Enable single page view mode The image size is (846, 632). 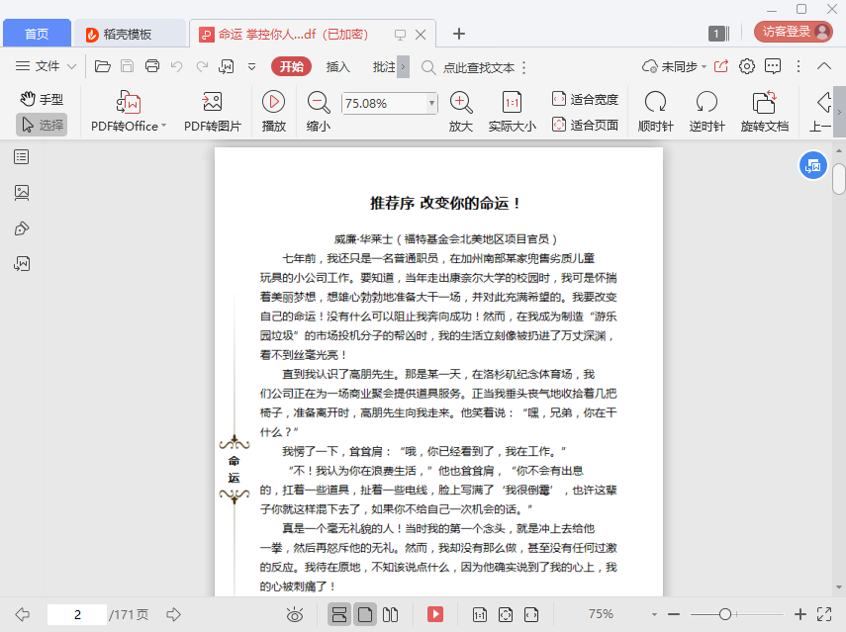(365, 614)
